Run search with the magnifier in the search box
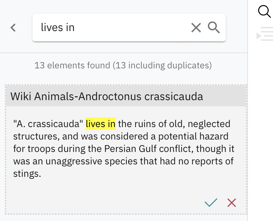Image resolution: width=279 pixels, height=221 pixels. (214, 28)
